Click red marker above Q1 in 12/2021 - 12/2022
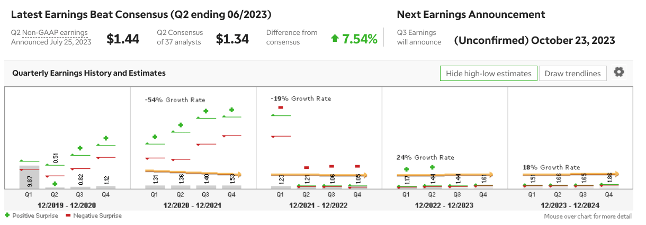The image size is (646, 225). [281, 107]
